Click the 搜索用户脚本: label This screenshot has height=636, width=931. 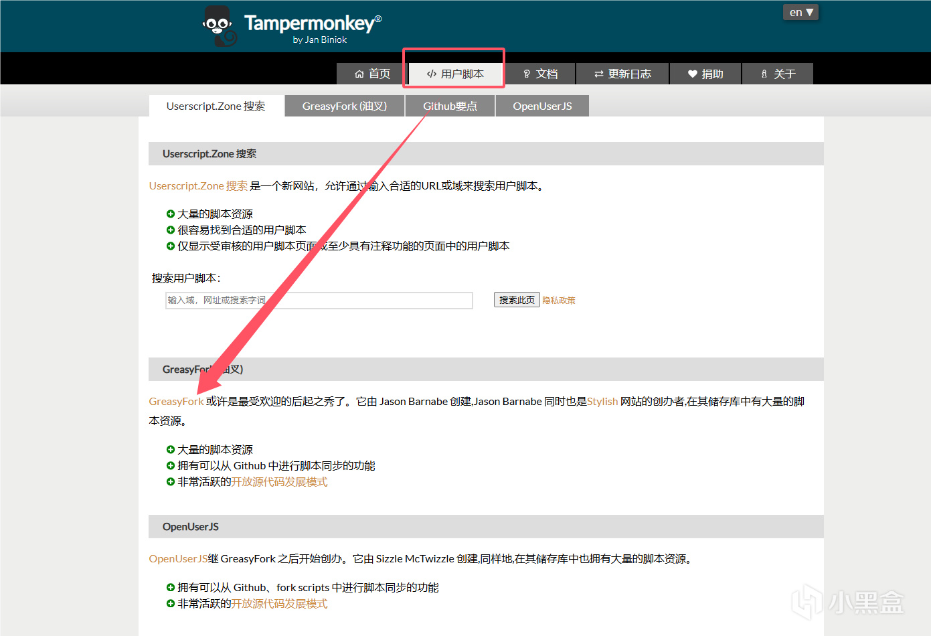[x=186, y=279]
